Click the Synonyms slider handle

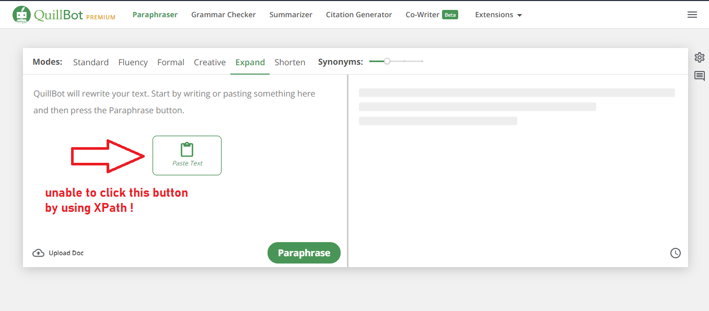pyautogui.click(x=387, y=61)
